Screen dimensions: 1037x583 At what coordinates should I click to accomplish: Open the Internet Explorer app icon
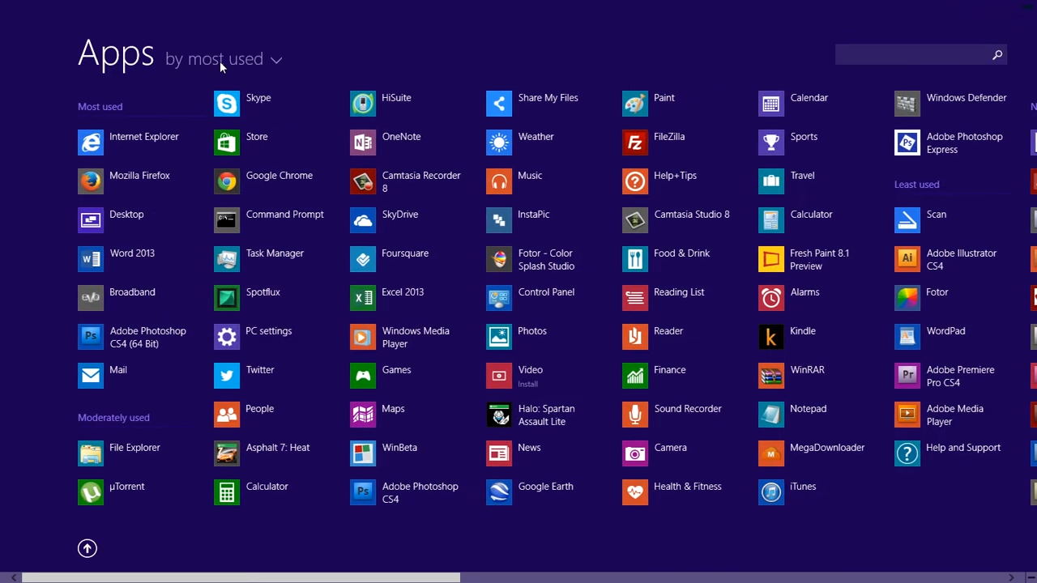click(91, 143)
